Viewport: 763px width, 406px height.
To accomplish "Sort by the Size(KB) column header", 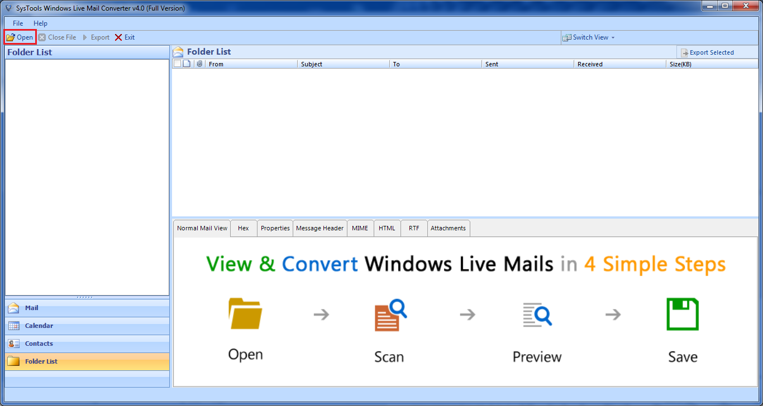I will click(x=712, y=64).
